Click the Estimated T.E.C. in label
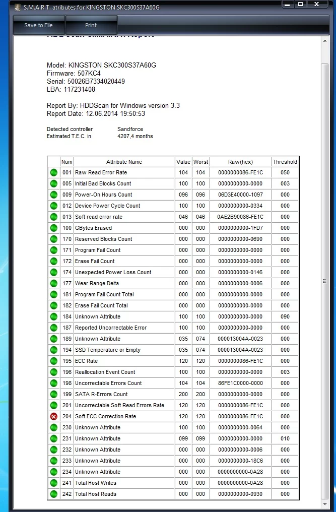 click(x=69, y=136)
